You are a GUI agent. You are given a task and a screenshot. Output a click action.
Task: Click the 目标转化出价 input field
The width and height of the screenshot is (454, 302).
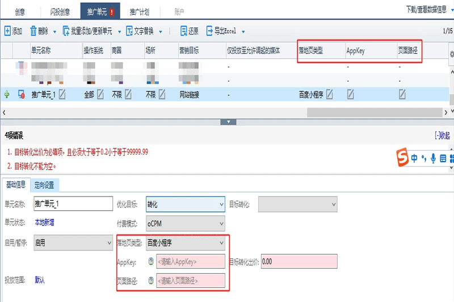coord(298,262)
